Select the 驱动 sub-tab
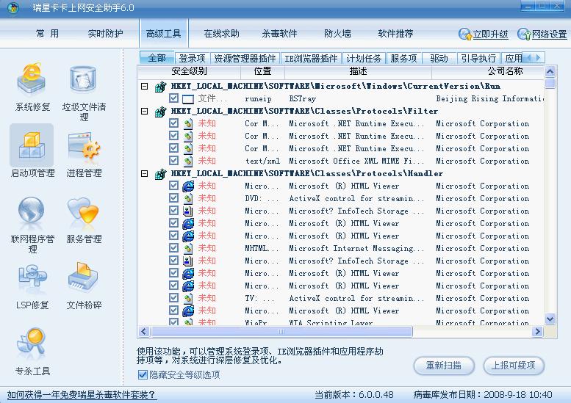 click(439, 58)
